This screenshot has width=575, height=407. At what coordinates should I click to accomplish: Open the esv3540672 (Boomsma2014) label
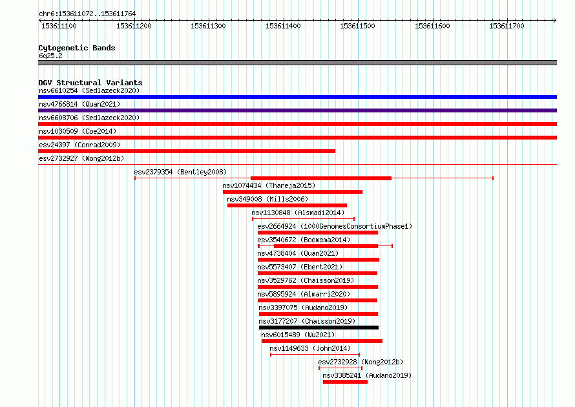click(x=304, y=240)
